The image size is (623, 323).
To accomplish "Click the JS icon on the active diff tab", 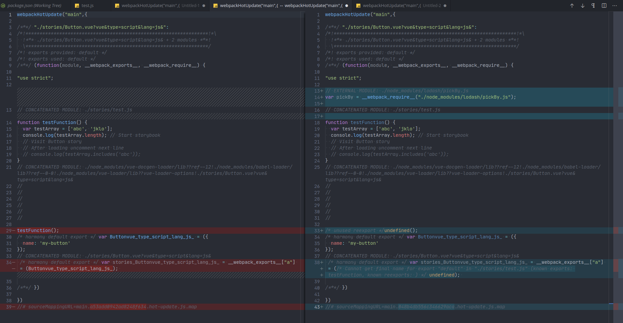I will coord(216,5).
